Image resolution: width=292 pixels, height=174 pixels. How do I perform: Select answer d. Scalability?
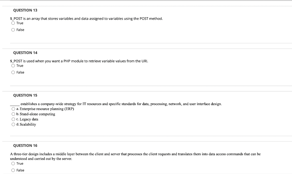(x=13, y=124)
